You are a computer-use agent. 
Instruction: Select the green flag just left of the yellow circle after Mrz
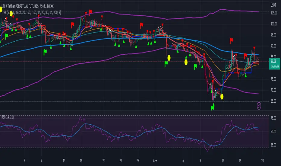(166, 64)
